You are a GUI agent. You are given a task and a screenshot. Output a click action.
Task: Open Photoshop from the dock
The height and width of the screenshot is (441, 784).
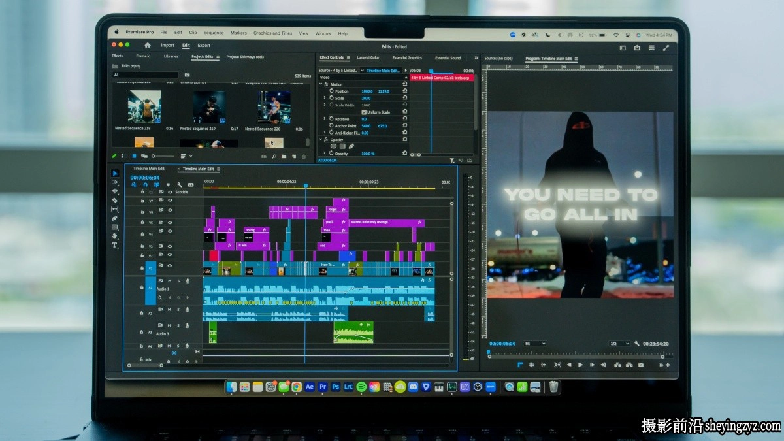click(335, 387)
